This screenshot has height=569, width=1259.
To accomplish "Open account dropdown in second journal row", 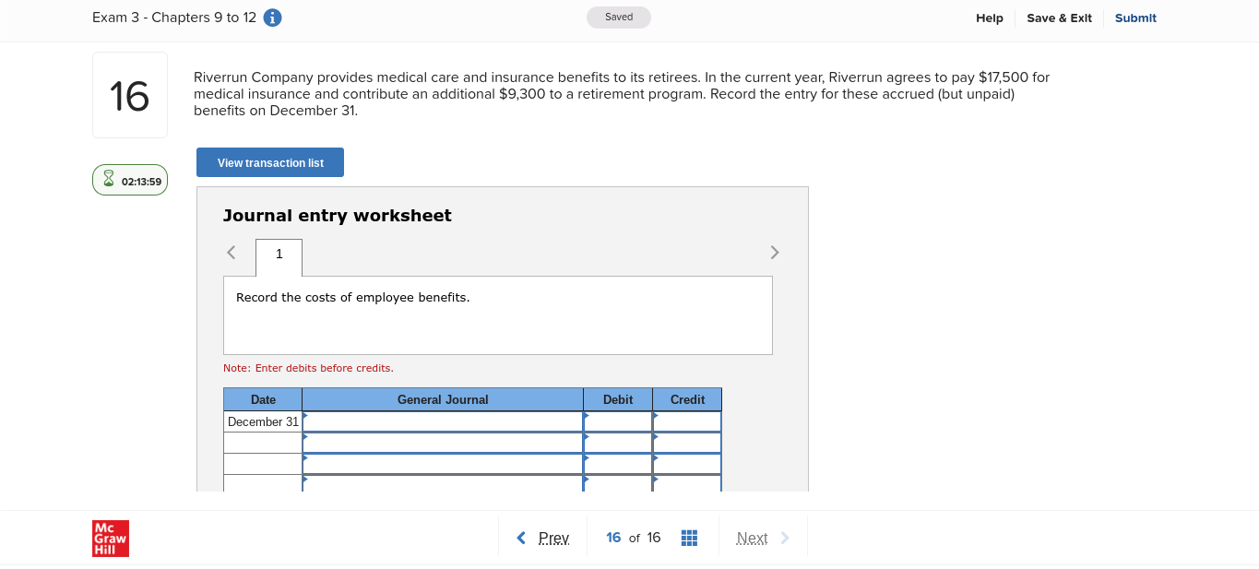I will tap(443, 443).
